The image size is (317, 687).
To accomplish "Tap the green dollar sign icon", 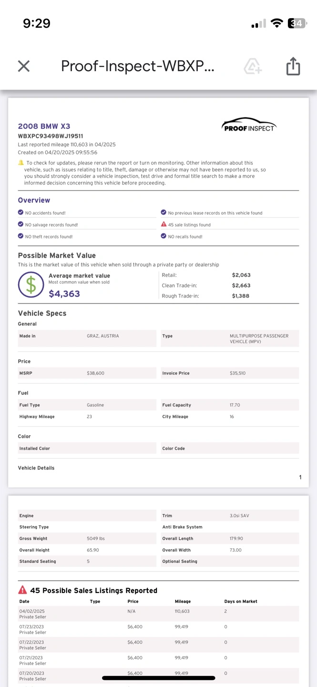I will click(x=31, y=285).
